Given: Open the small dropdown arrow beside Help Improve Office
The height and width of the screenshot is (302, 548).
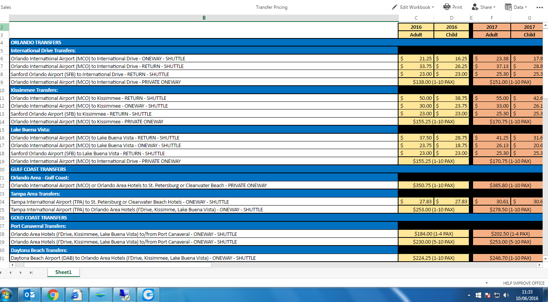Looking at the screenshot, I should click(x=487, y=283).
